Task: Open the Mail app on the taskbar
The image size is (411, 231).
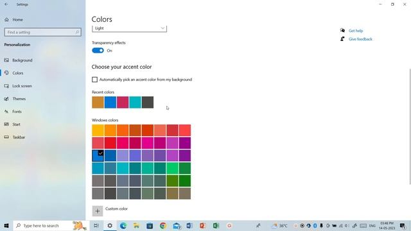Action: click(177, 225)
